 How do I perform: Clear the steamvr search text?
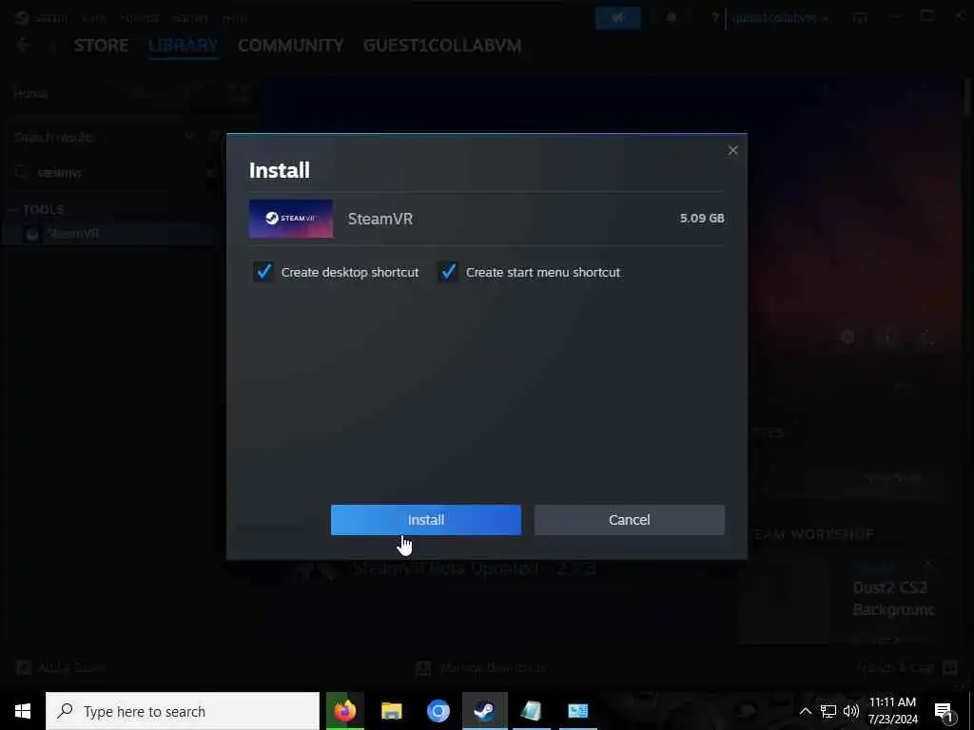[211, 172]
